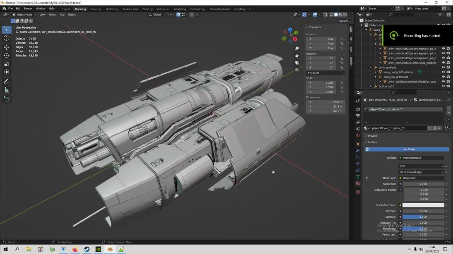Screen dimensions: 453x254
Task: Open the Global orientation dropdown
Action: (156, 14)
